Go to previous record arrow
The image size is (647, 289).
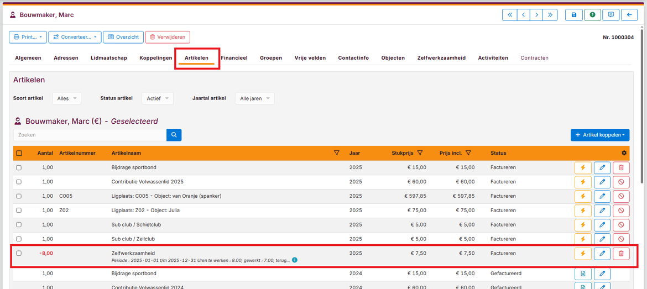[523, 15]
